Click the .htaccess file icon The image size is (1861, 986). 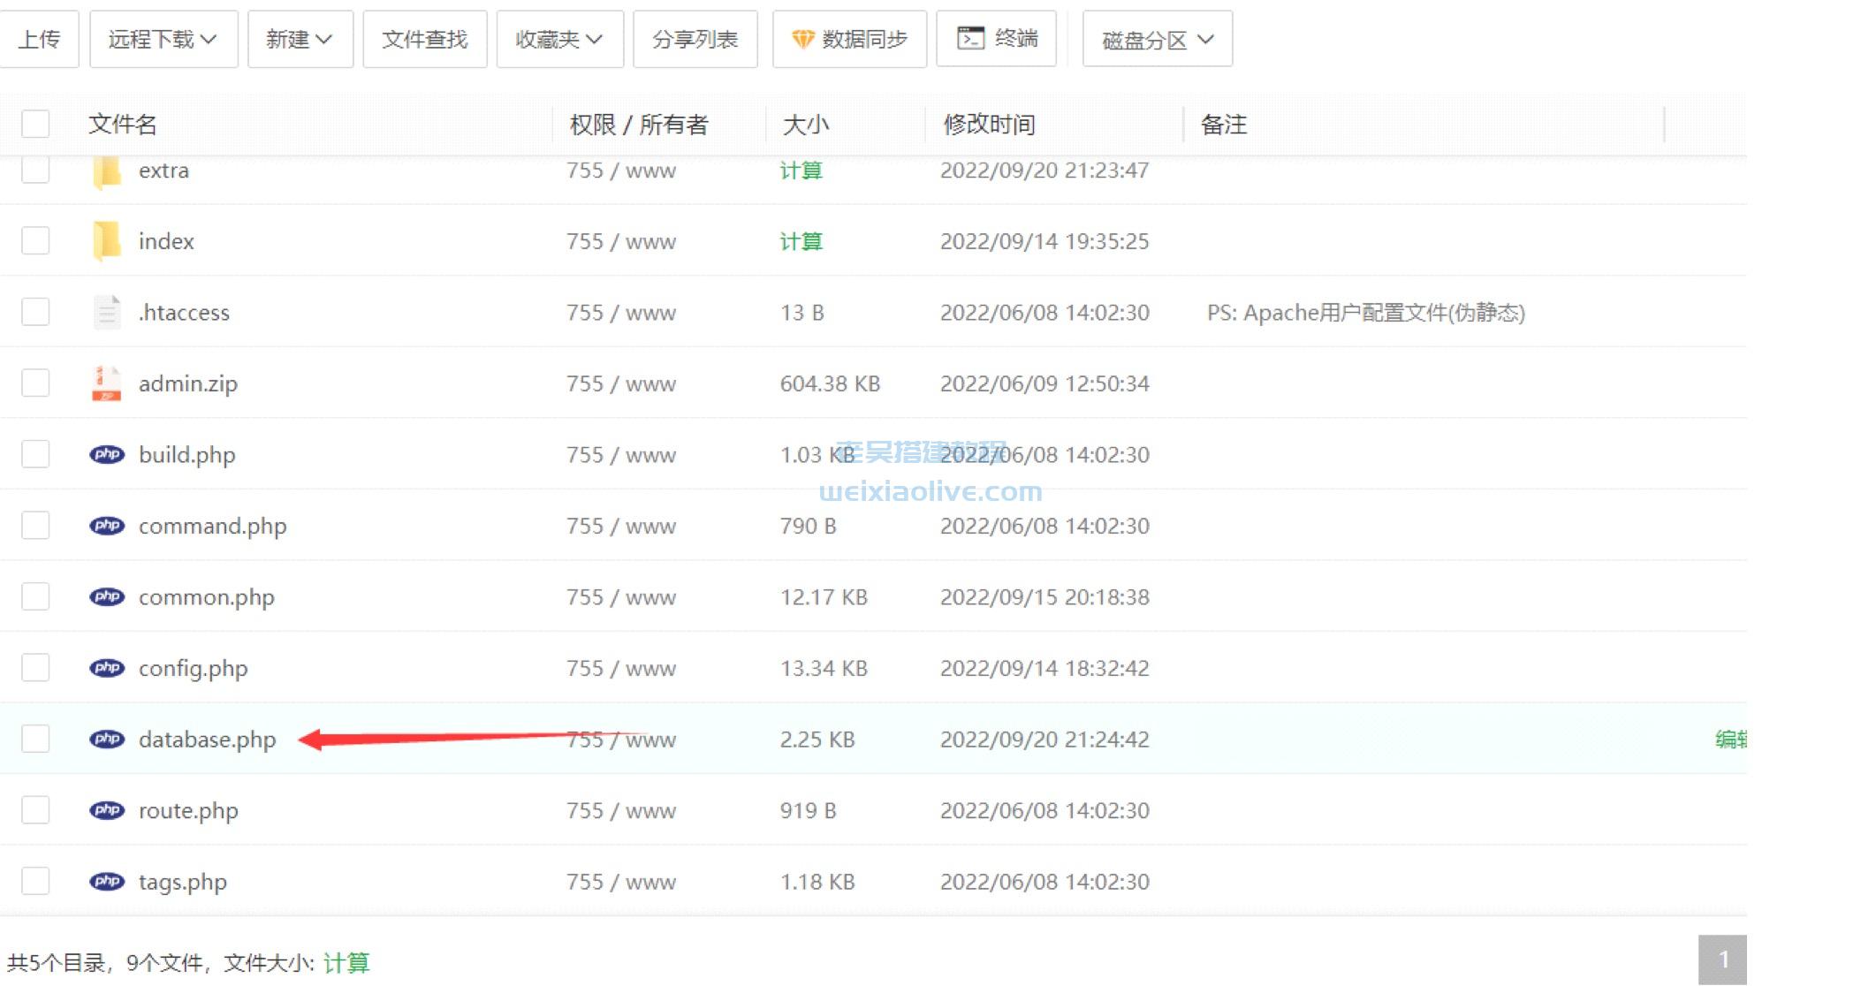coord(107,311)
